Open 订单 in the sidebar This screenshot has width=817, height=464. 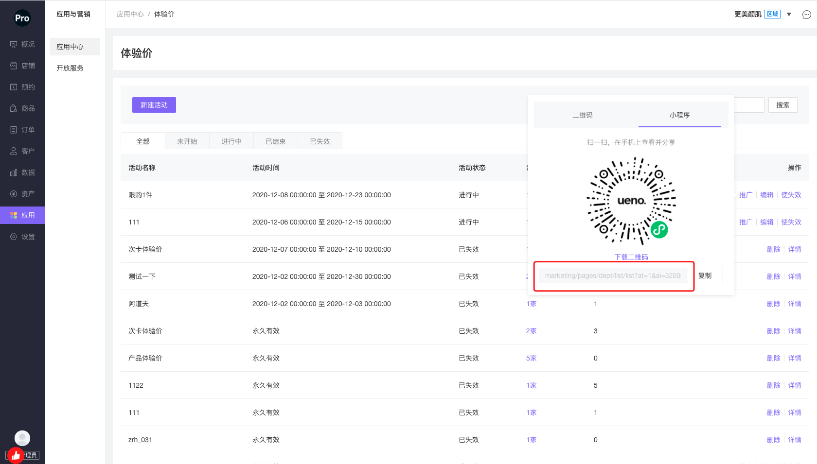point(22,130)
